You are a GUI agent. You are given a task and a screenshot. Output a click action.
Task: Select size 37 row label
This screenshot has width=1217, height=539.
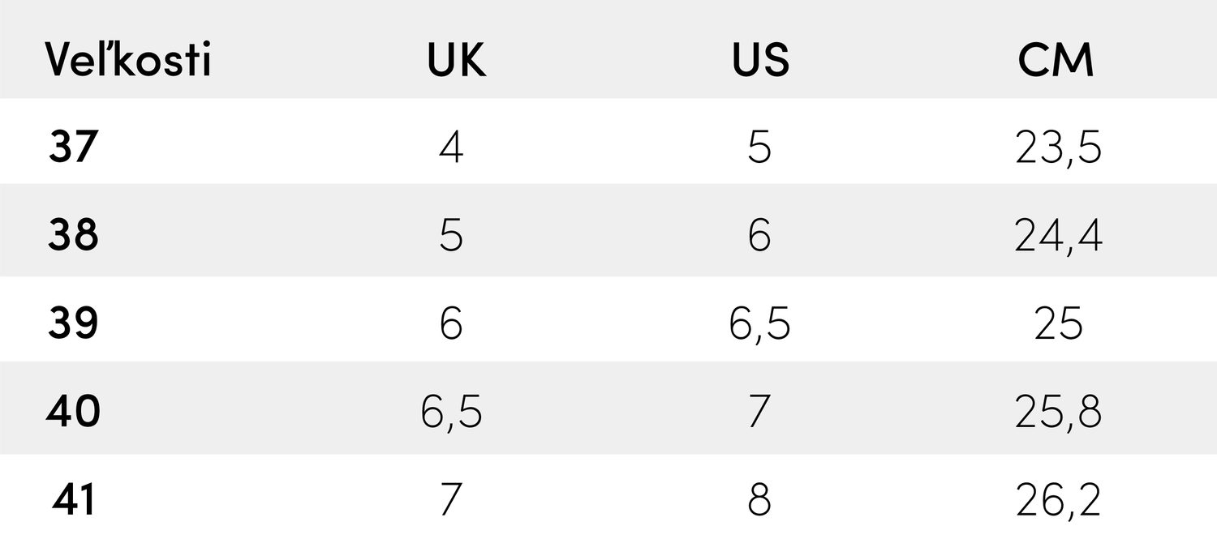(73, 148)
